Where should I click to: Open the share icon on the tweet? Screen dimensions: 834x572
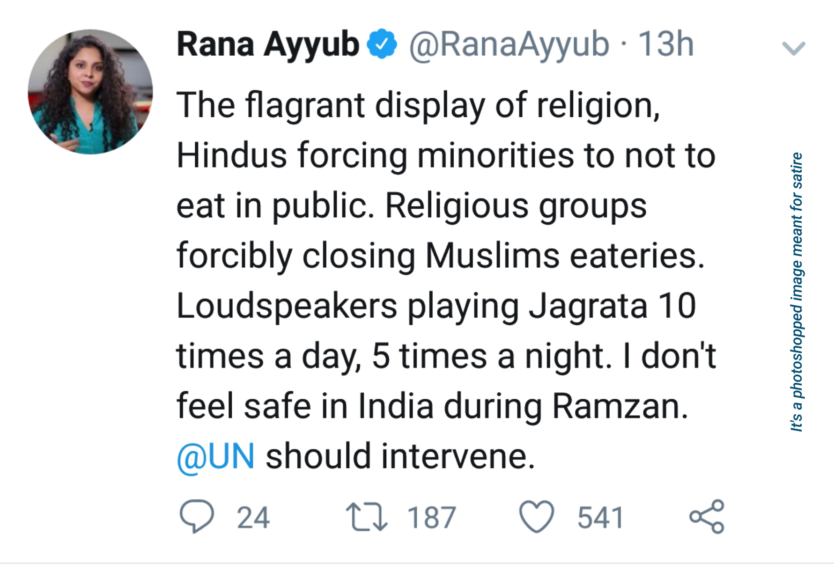pos(707,516)
